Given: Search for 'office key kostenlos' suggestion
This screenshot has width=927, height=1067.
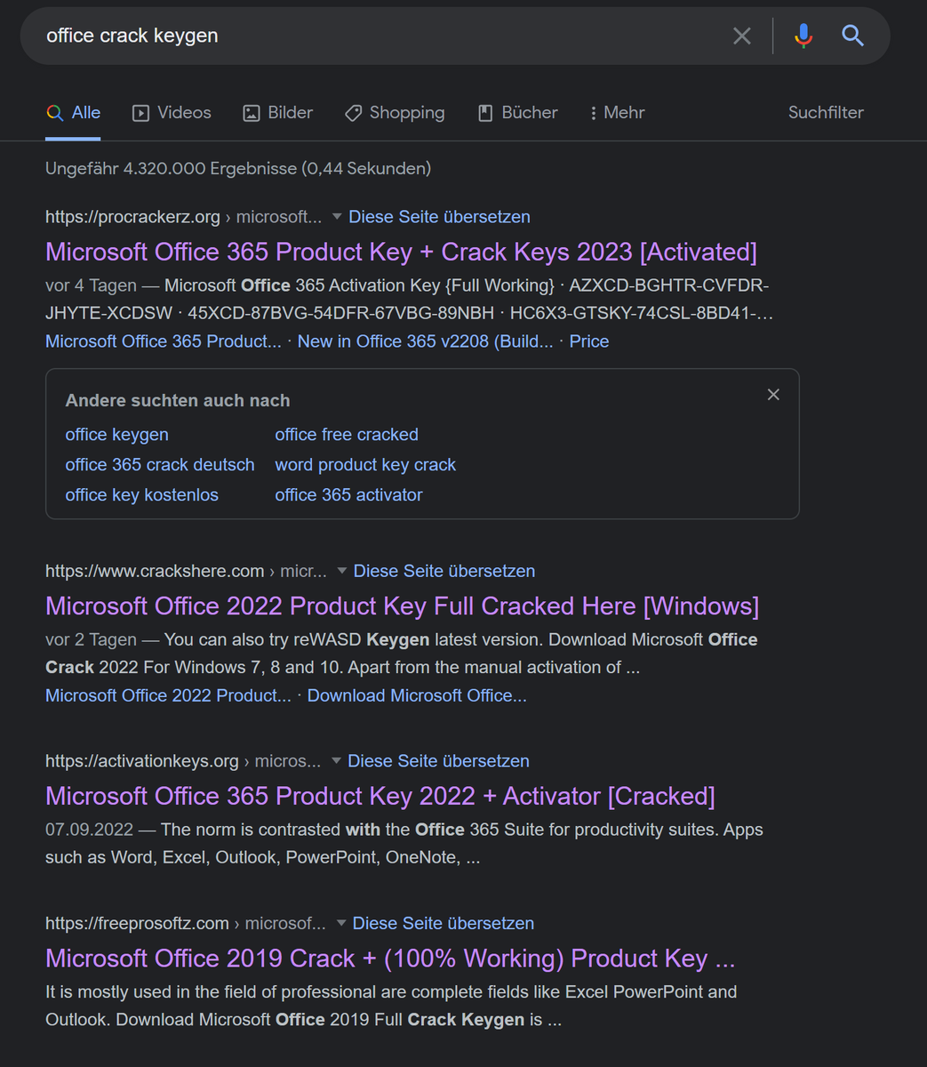Looking at the screenshot, I should pos(141,495).
